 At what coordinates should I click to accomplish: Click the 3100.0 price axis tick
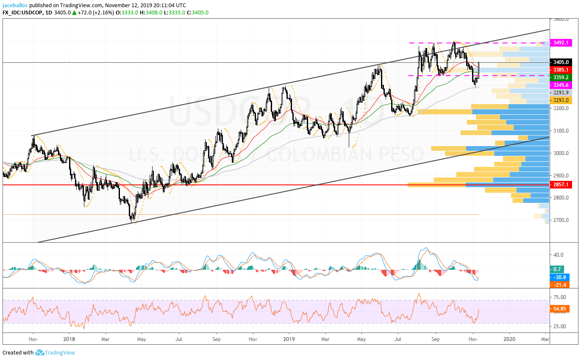coord(562,131)
